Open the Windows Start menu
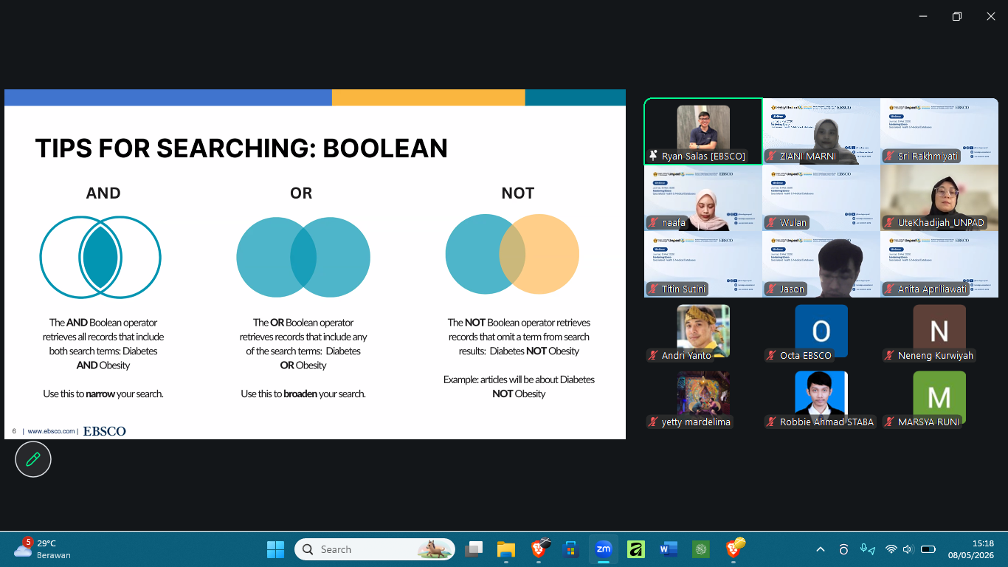Screen dimensions: 1008x567 pyautogui.click(x=275, y=549)
